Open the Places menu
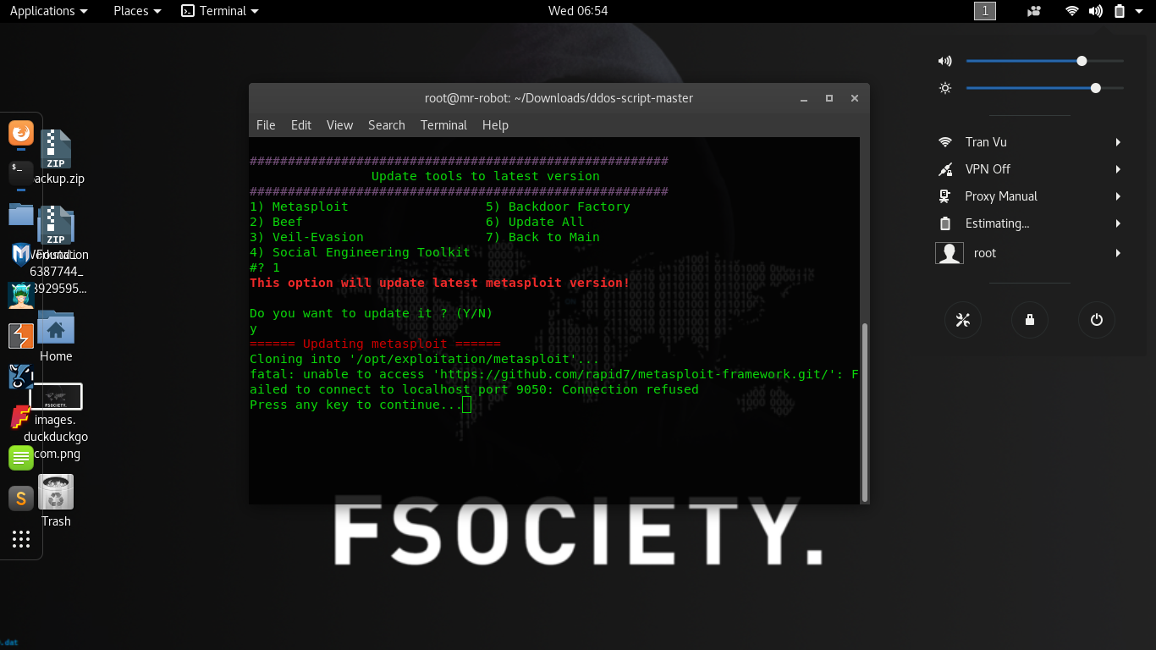Viewport: 1156px width, 650px height. pos(137,11)
